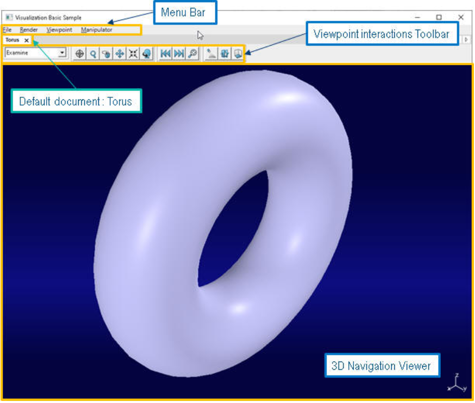Select the rotate hand tool
475x403 pixels.
pyautogui.click(x=106, y=54)
